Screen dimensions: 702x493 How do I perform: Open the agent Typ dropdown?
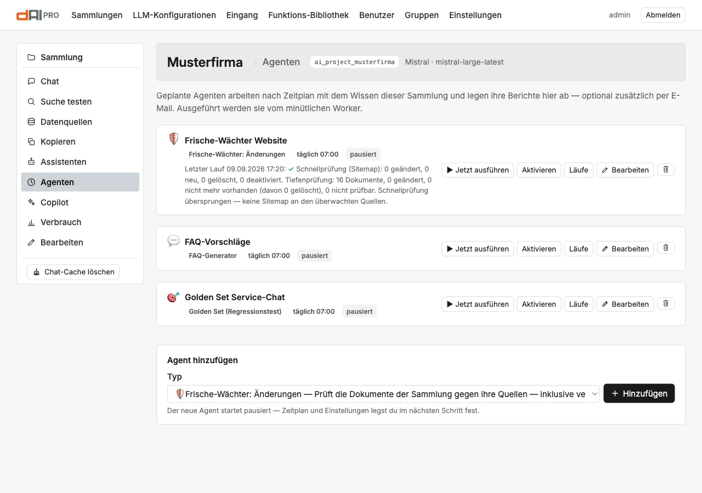pyautogui.click(x=383, y=394)
